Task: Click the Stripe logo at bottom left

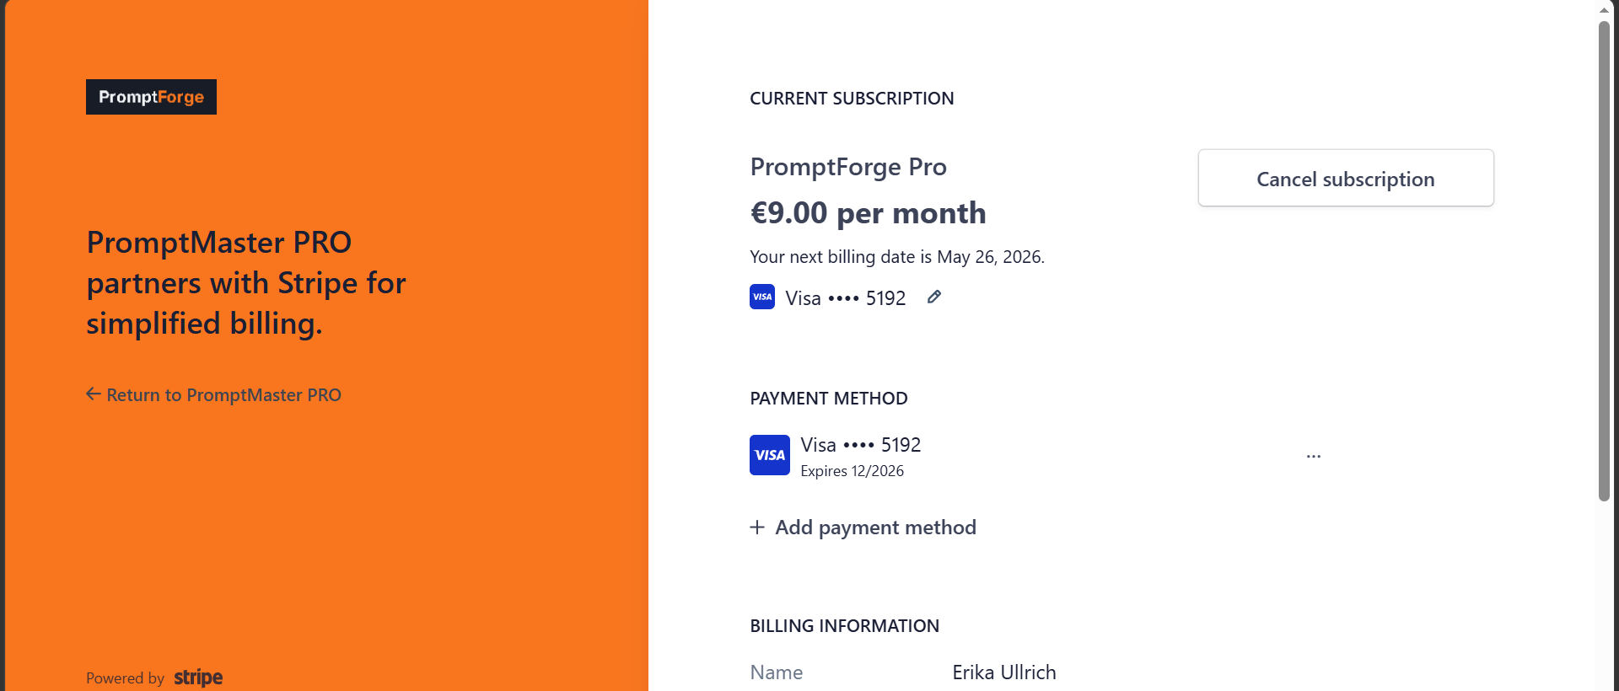Action: 198,678
